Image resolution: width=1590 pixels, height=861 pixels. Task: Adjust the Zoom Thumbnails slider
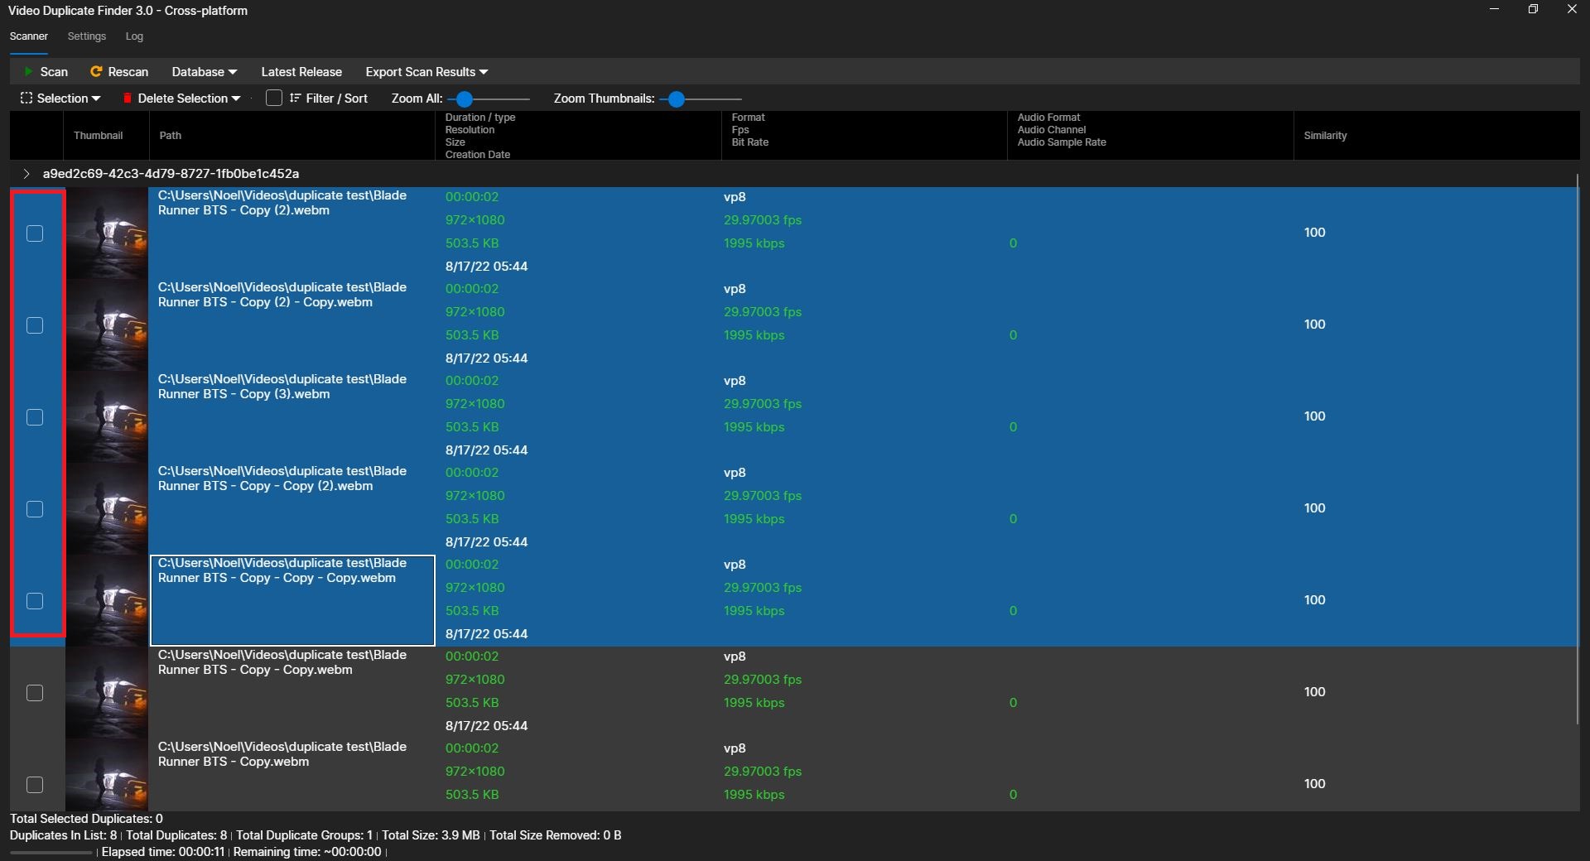pyautogui.click(x=677, y=99)
